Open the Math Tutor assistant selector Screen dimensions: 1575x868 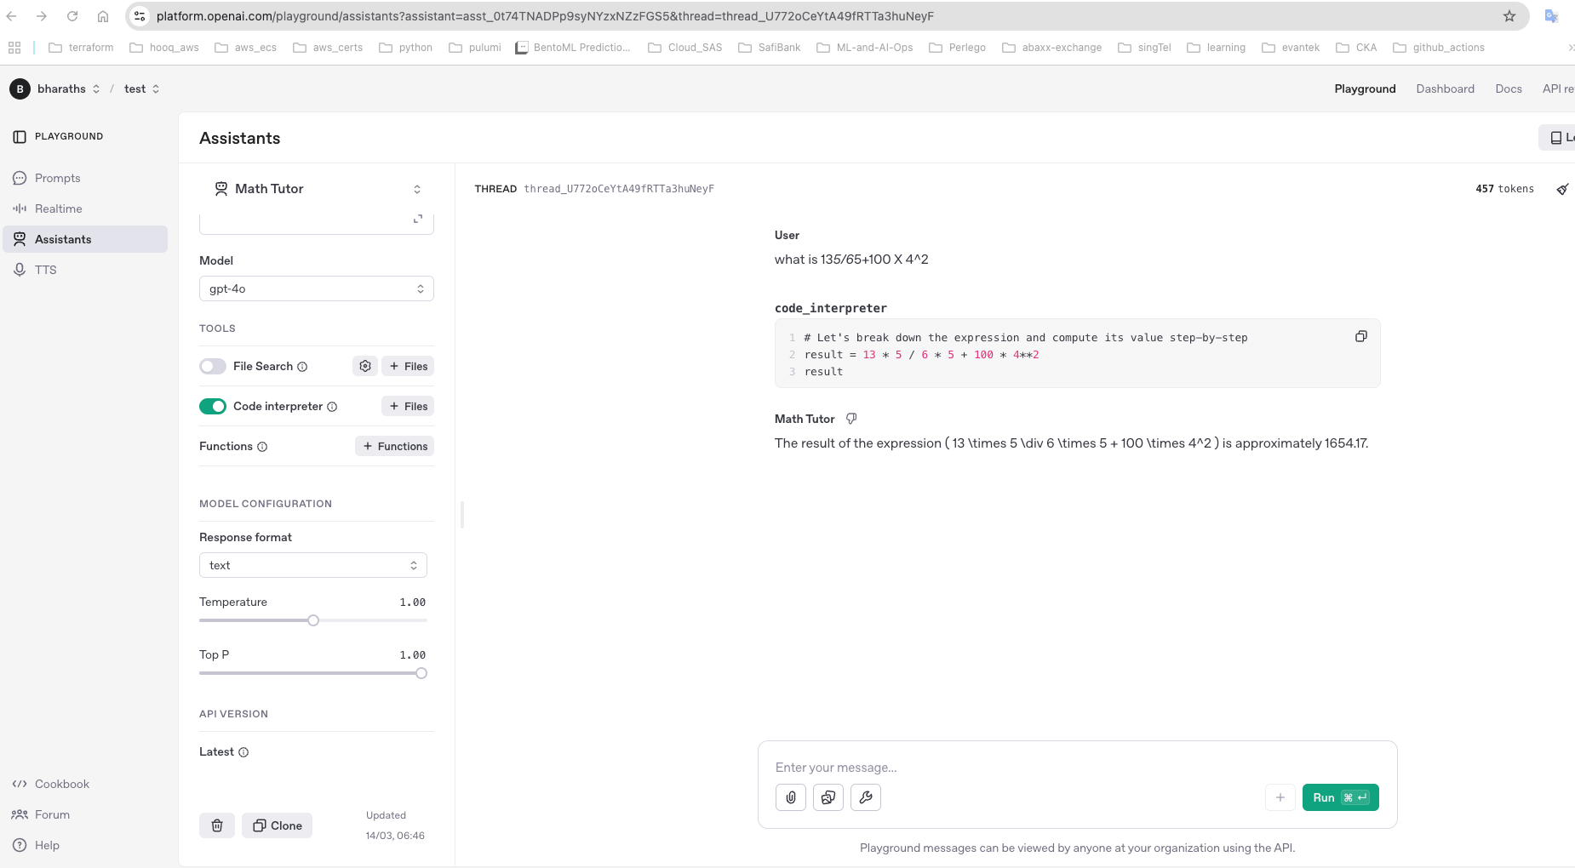coord(317,189)
